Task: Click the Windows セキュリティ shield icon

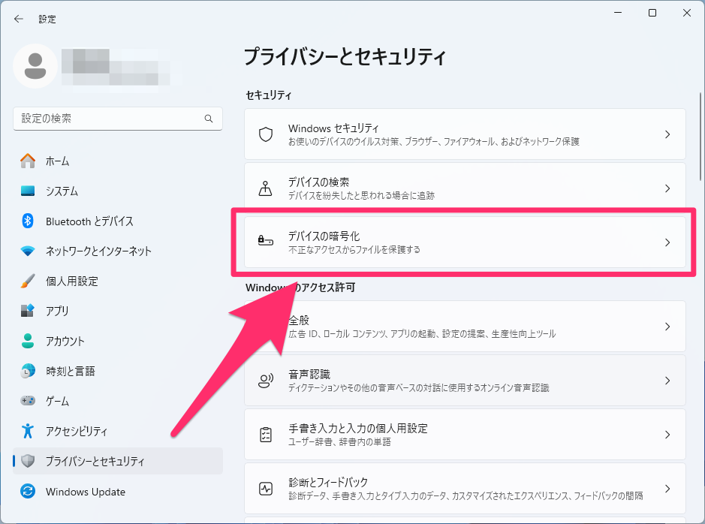Action: (x=266, y=134)
